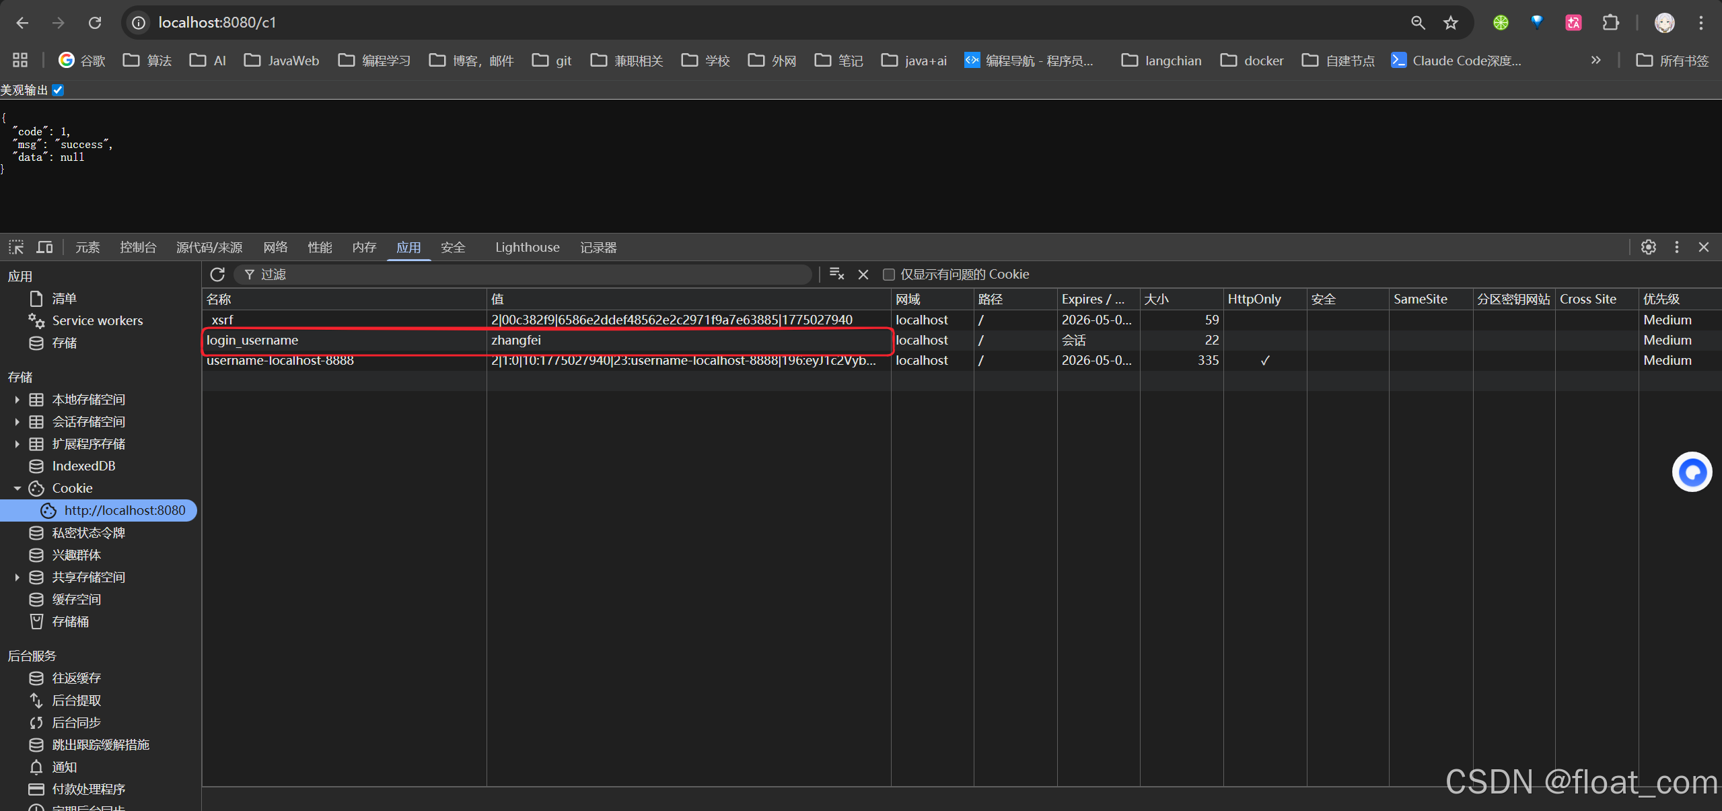Collapse the Cookie tree node

(17, 489)
